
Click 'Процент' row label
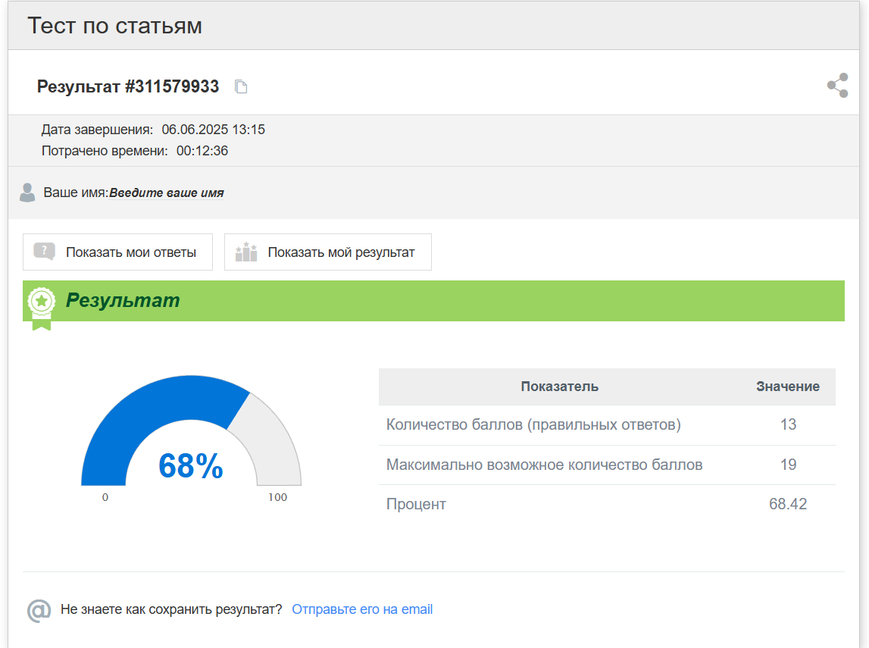coord(416,505)
